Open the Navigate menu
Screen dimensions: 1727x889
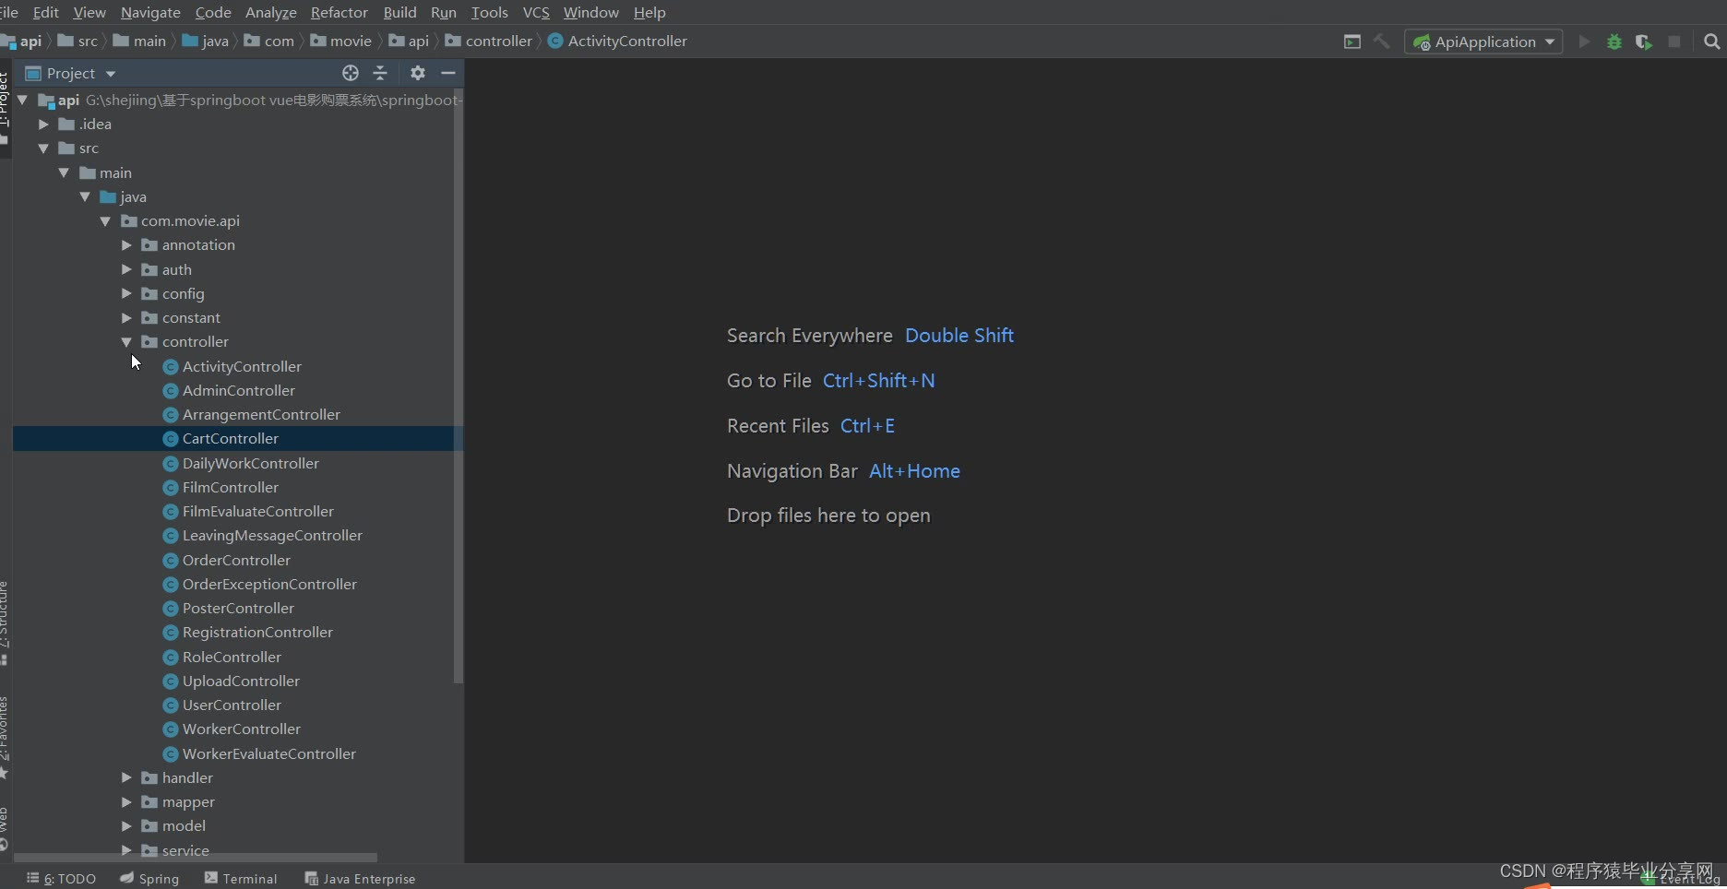point(150,12)
